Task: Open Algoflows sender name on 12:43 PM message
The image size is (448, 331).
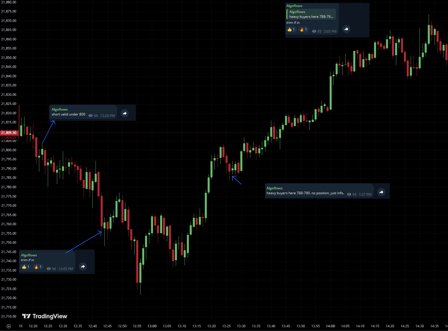Action: click(x=29, y=255)
